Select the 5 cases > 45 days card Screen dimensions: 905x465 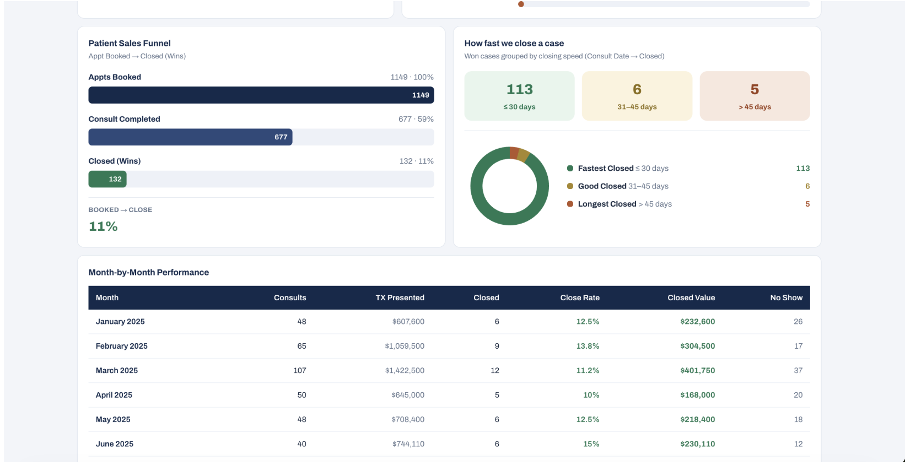(755, 96)
